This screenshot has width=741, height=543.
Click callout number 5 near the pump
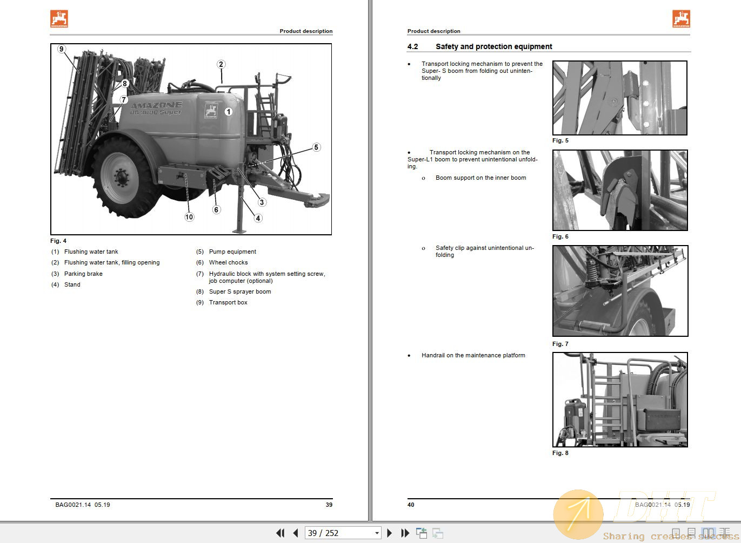tap(317, 147)
